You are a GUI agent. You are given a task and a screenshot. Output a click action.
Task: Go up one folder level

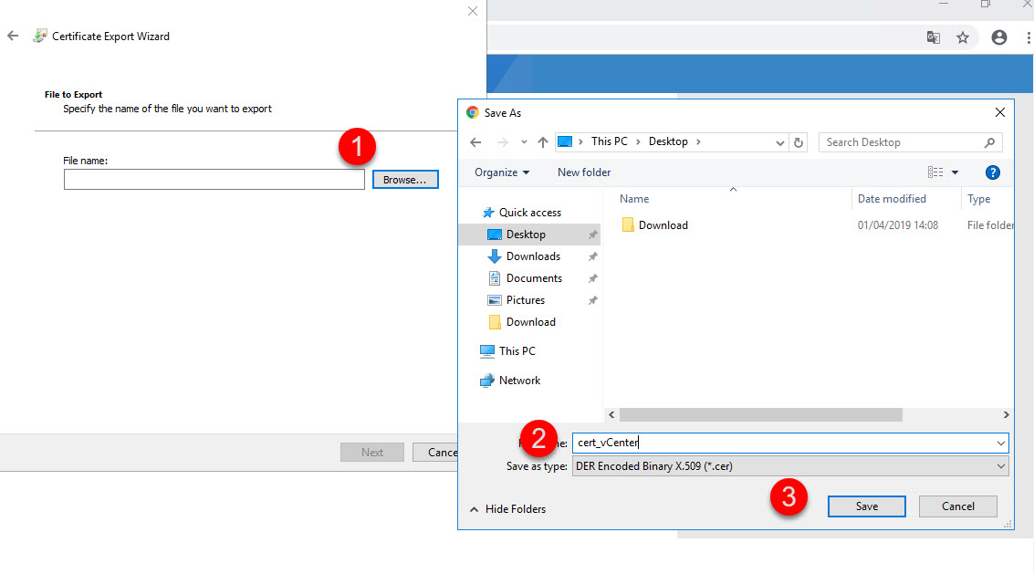[543, 142]
